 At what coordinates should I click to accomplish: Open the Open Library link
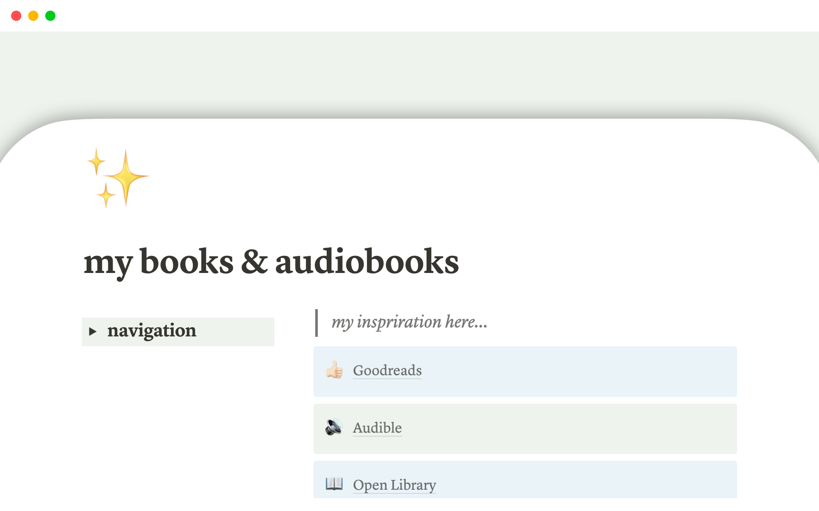coord(394,485)
